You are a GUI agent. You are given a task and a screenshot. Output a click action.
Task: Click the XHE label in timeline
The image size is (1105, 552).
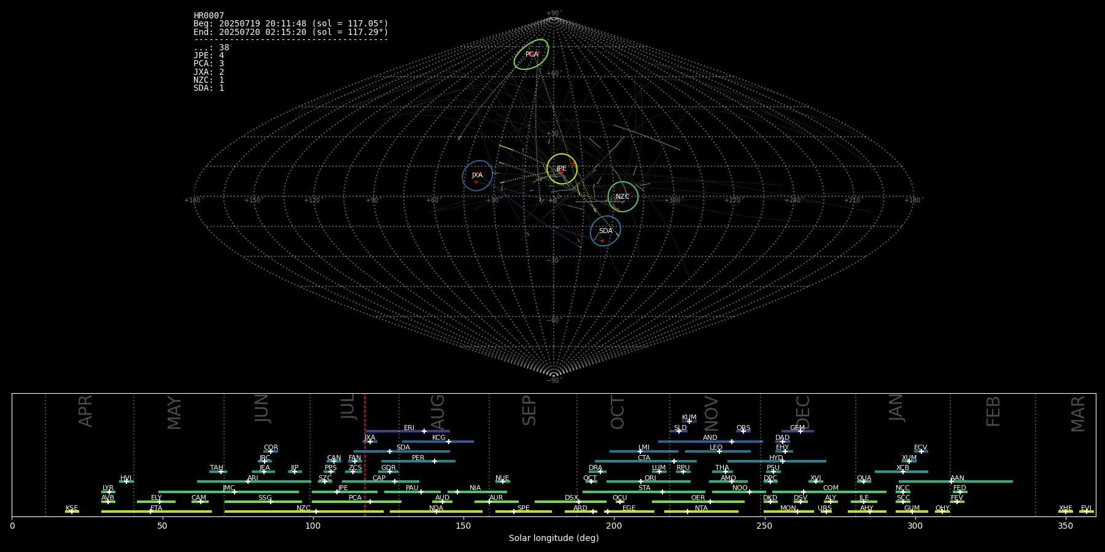coord(1066,508)
